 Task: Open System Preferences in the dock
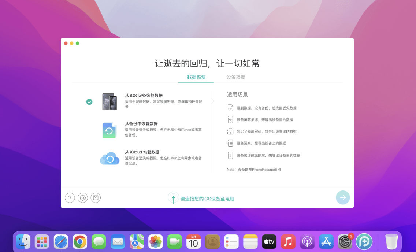(345, 242)
